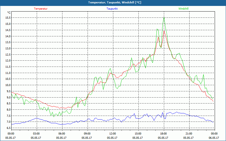Click the green Windchill peak at 18:00
The height and width of the screenshot is (141, 226).
coord(164,18)
